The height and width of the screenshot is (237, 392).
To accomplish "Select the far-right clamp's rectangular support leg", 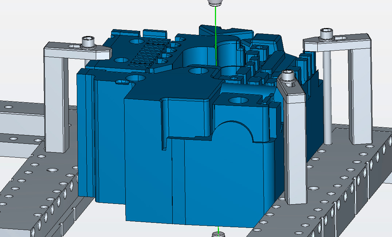I will pos(360,95).
